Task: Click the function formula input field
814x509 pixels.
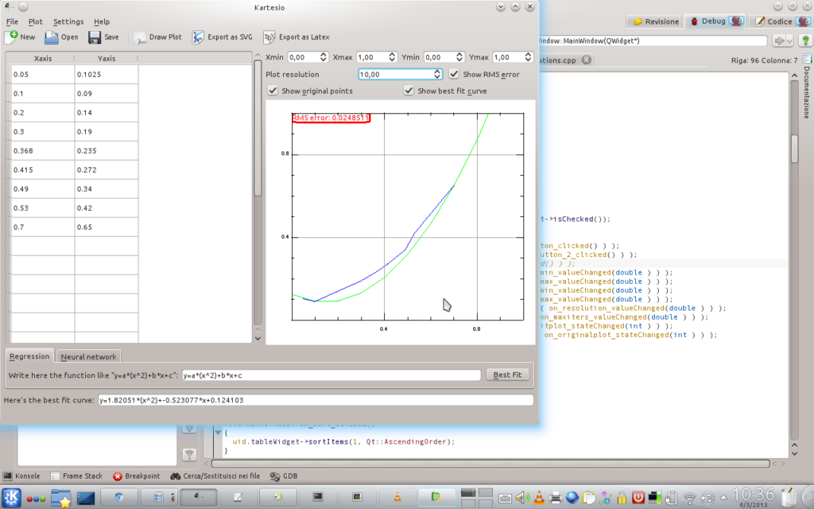Action: [x=331, y=375]
